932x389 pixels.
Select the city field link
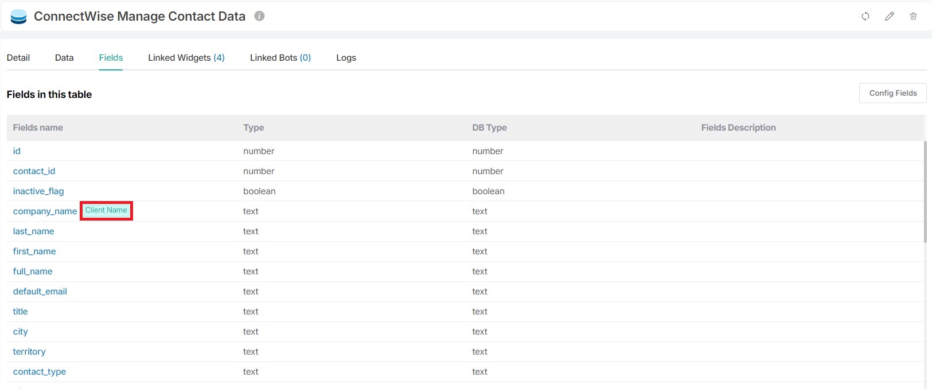(20, 331)
